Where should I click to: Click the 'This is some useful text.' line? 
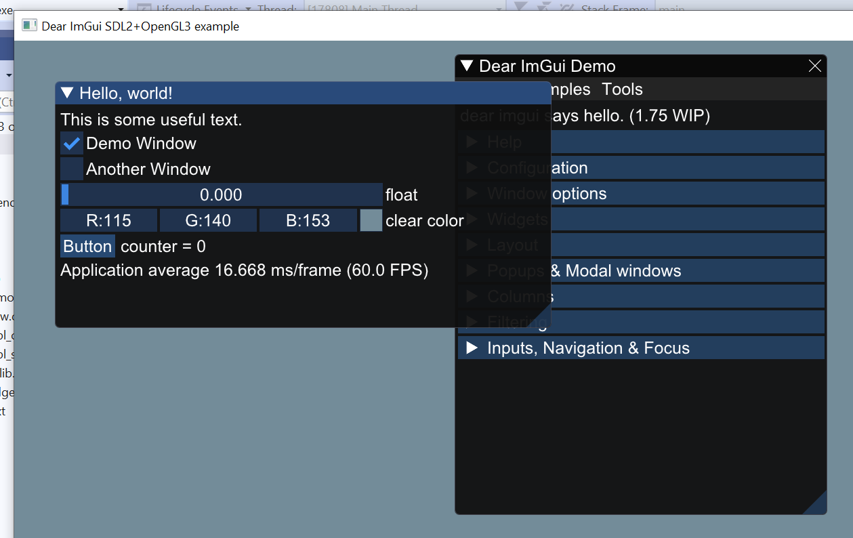click(x=151, y=120)
